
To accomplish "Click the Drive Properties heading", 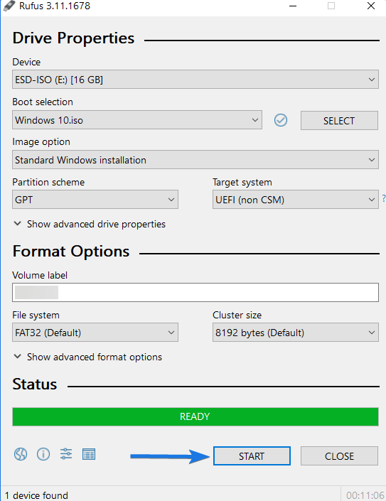I will click(73, 38).
